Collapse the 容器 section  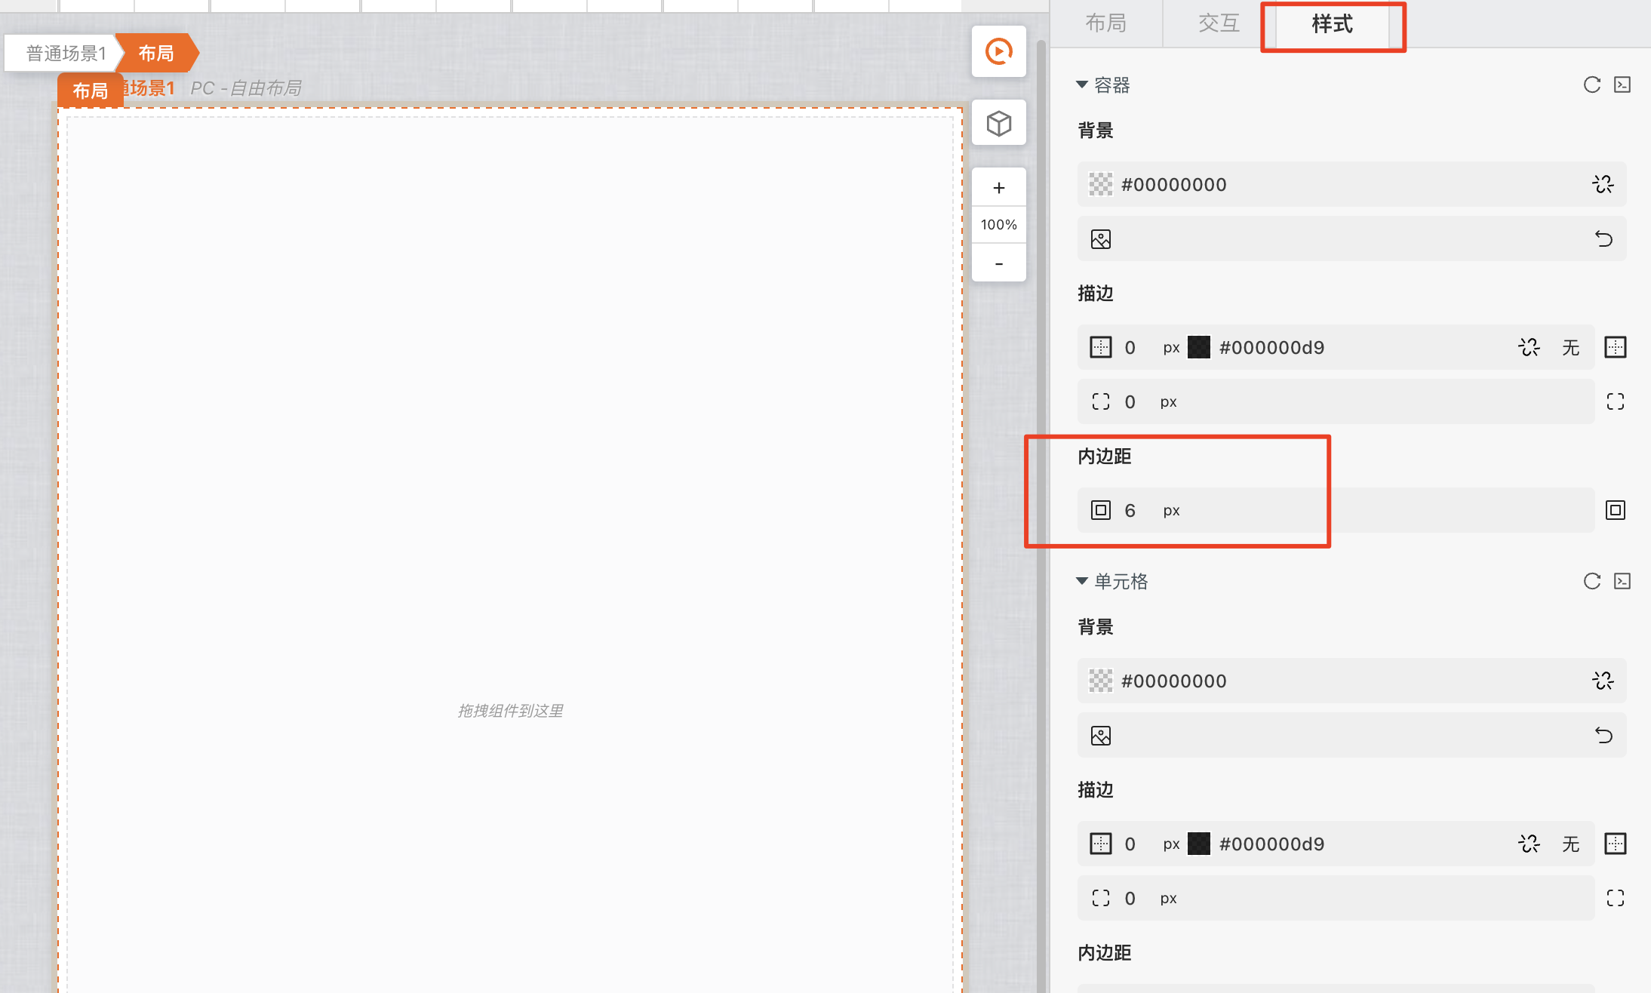coord(1082,85)
